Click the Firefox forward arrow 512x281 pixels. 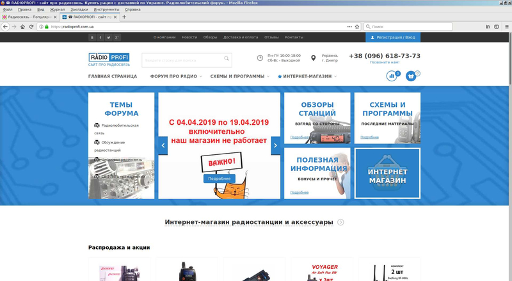pyautogui.click(x=14, y=27)
